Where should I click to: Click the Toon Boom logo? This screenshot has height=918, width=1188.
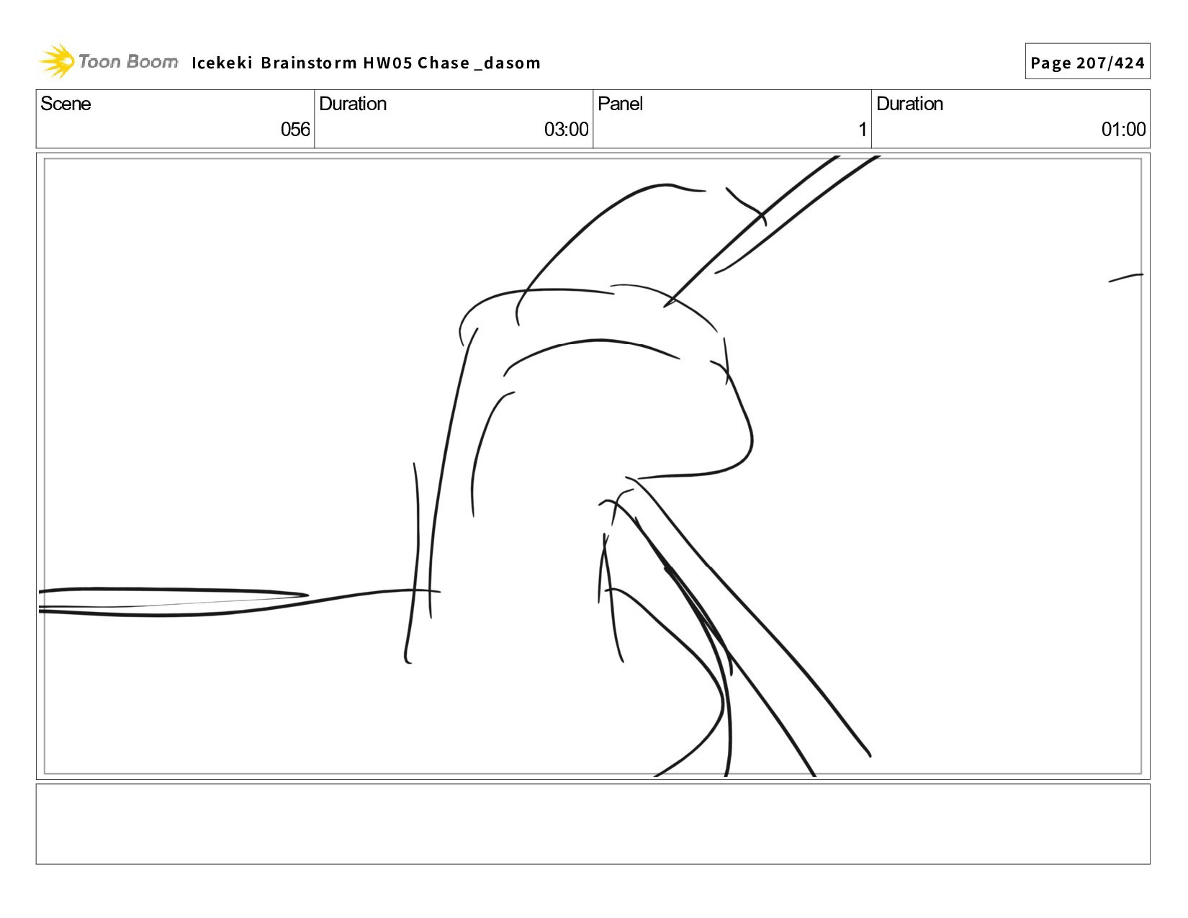[x=108, y=61]
